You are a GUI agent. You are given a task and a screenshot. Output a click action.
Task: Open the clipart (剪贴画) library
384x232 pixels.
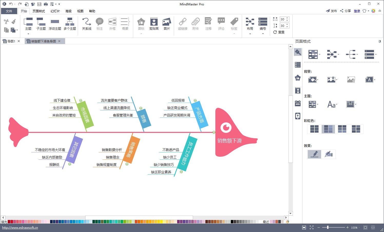[x=154, y=24]
